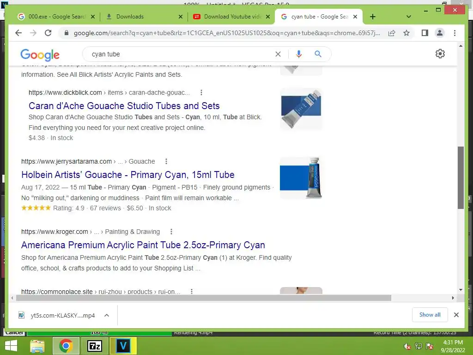
Task: Start voice search with microphone
Action: coord(299,54)
